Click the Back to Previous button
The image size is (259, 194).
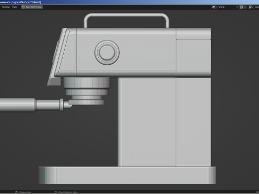tap(32, 7)
